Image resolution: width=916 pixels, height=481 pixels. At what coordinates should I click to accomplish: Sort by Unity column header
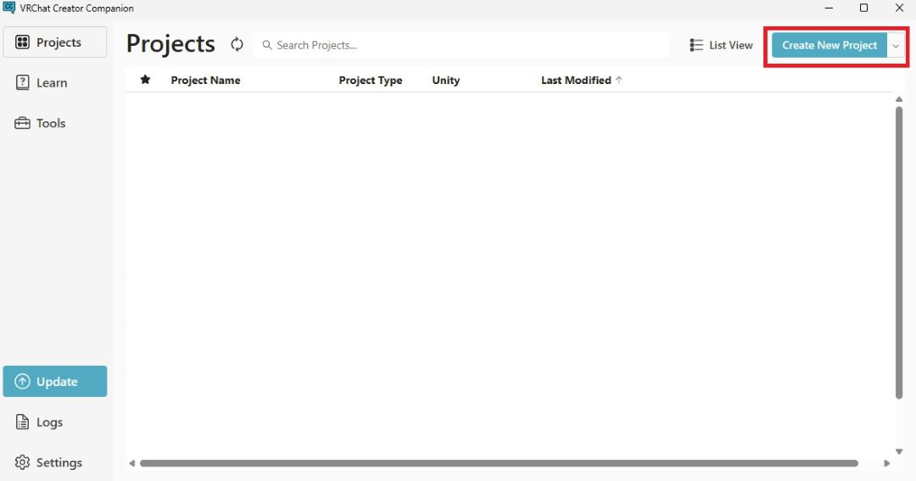coord(446,80)
